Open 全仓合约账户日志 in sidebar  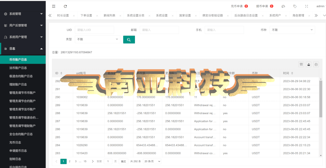click(x=23, y=134)
